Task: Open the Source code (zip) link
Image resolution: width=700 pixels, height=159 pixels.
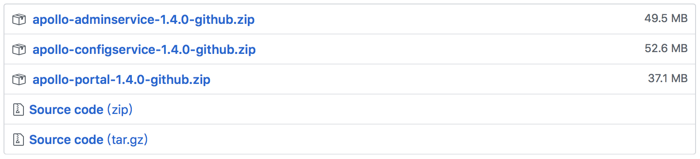Action: tap(81, 110)
